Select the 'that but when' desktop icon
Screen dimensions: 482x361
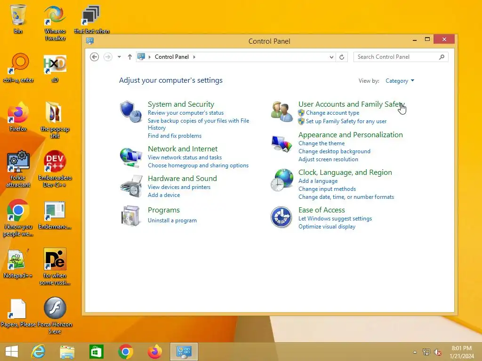coord(91,19)
